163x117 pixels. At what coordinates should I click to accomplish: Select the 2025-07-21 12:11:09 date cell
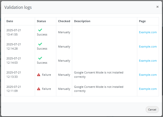(x=14, y=89)
